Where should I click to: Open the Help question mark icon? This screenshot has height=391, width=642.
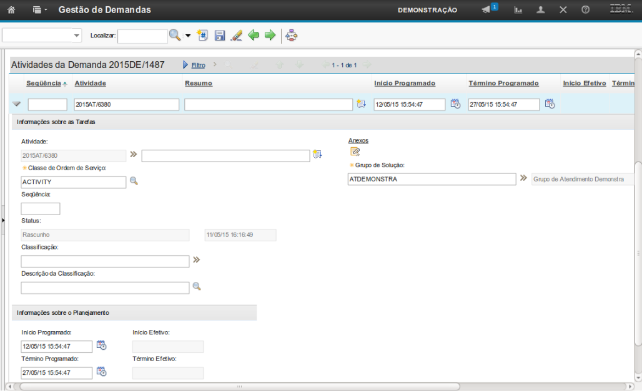585,10
